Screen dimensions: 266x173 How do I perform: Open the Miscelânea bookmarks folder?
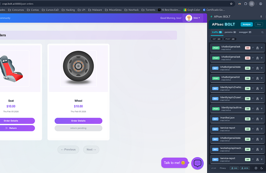tap(113, 10)
